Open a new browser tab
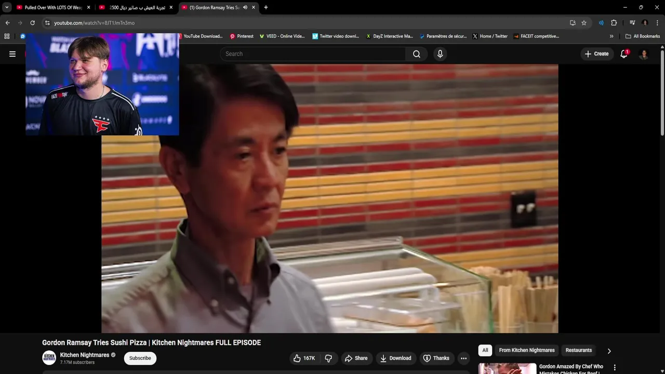The image size is (665, 374). coord(266,7)
